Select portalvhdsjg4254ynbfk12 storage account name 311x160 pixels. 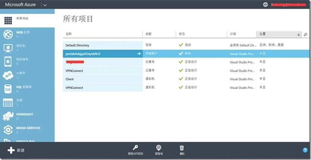click(83, 54)
